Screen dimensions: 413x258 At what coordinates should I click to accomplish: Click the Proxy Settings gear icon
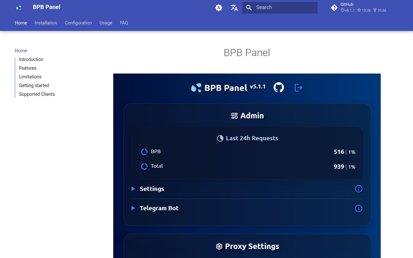[219, 246]
